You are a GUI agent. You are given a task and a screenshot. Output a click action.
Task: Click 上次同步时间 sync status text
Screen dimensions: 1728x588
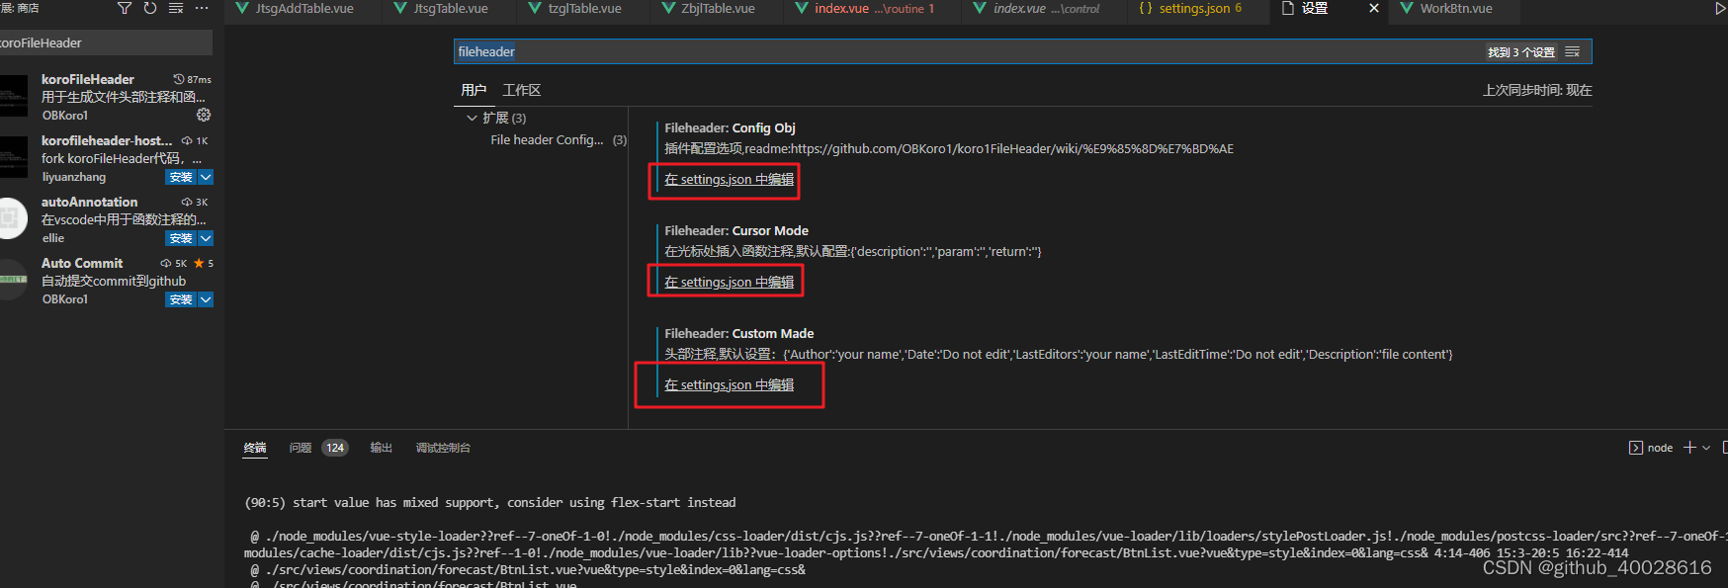(1537, 90)
